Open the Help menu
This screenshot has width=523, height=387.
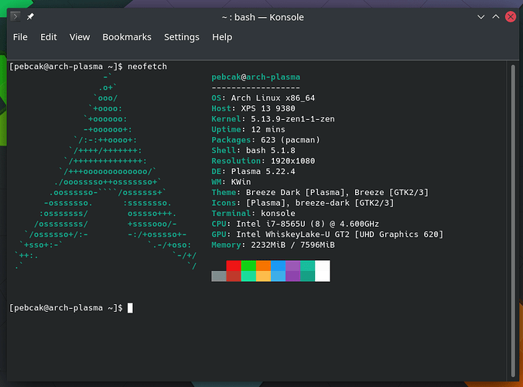222,37
